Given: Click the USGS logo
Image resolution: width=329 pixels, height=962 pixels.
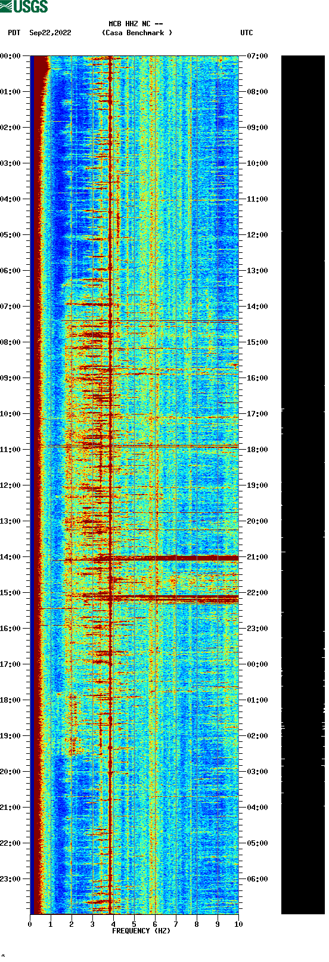Looking at the screenshot, I should pos(24,7).
